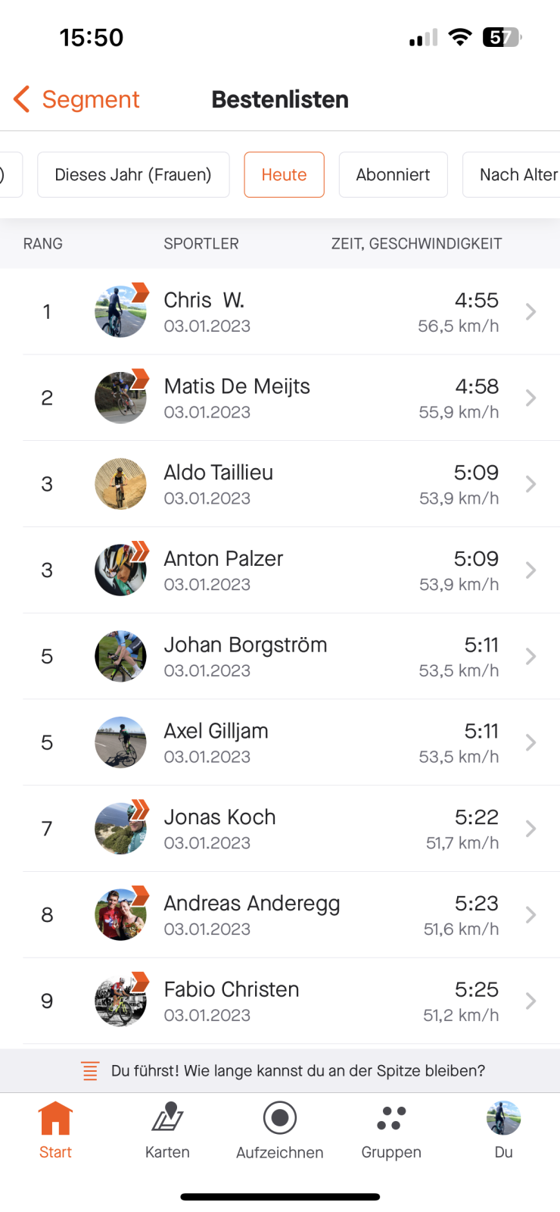
Task: Tap Axel Gilljam's name
Action: click(216, 731)
